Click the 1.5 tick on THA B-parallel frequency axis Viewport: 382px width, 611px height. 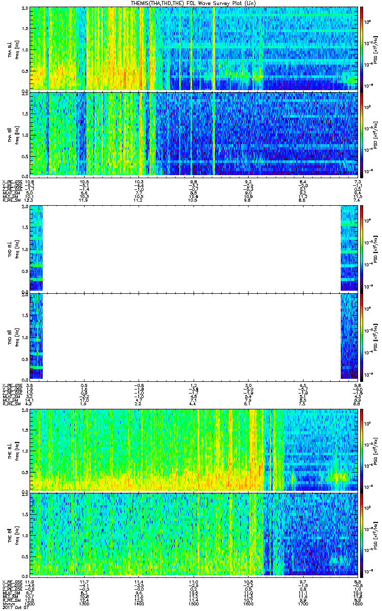24,113
